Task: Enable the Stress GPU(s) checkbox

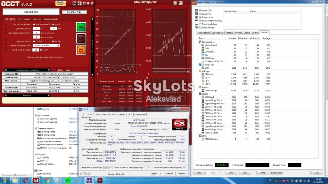Action: pos(200,27)
